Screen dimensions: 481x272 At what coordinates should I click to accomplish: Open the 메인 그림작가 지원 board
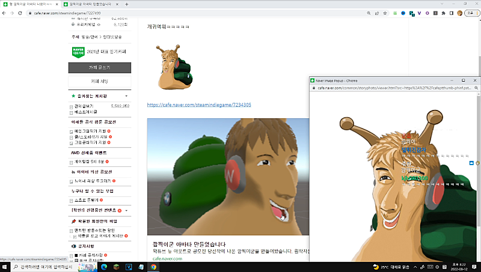point(90,131)
